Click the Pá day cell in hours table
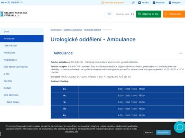The height and width of the screenshot is (138, 185). click(x=64, y=116)
